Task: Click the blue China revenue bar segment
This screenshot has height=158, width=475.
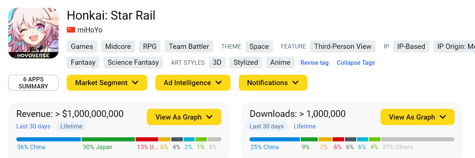Action: pyautogui.click(x=49, y=139)
